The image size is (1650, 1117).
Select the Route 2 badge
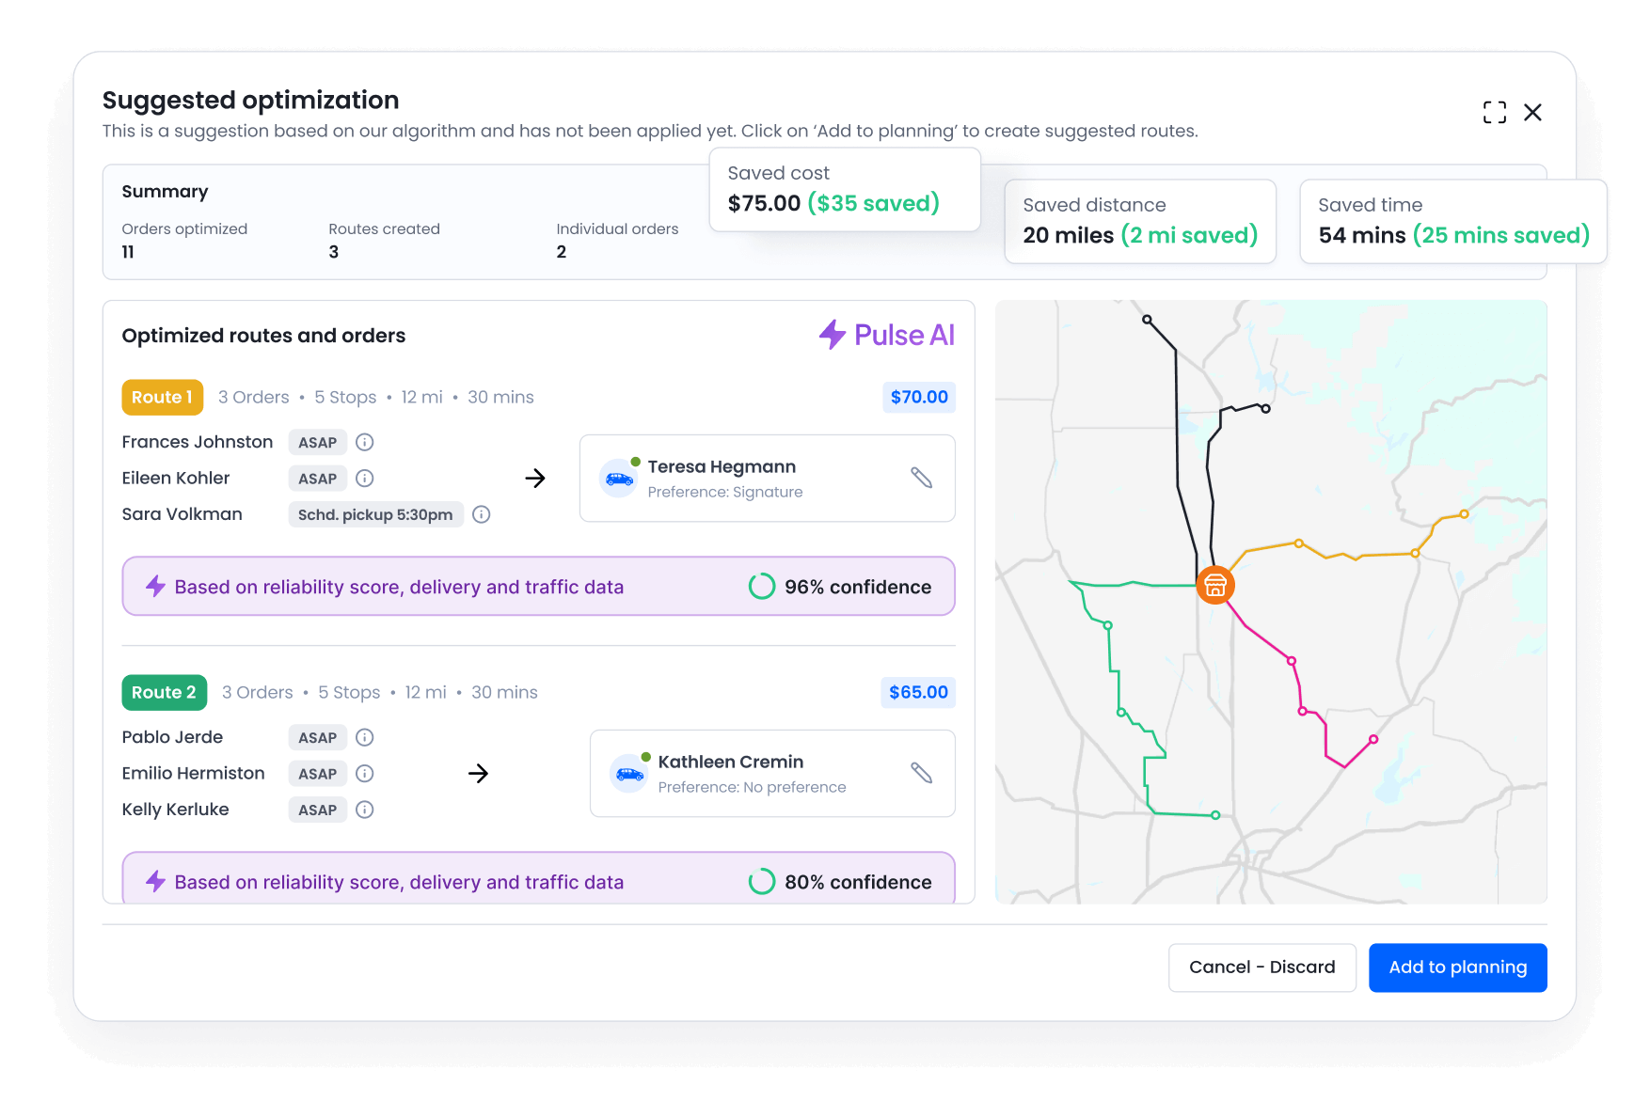165,692
